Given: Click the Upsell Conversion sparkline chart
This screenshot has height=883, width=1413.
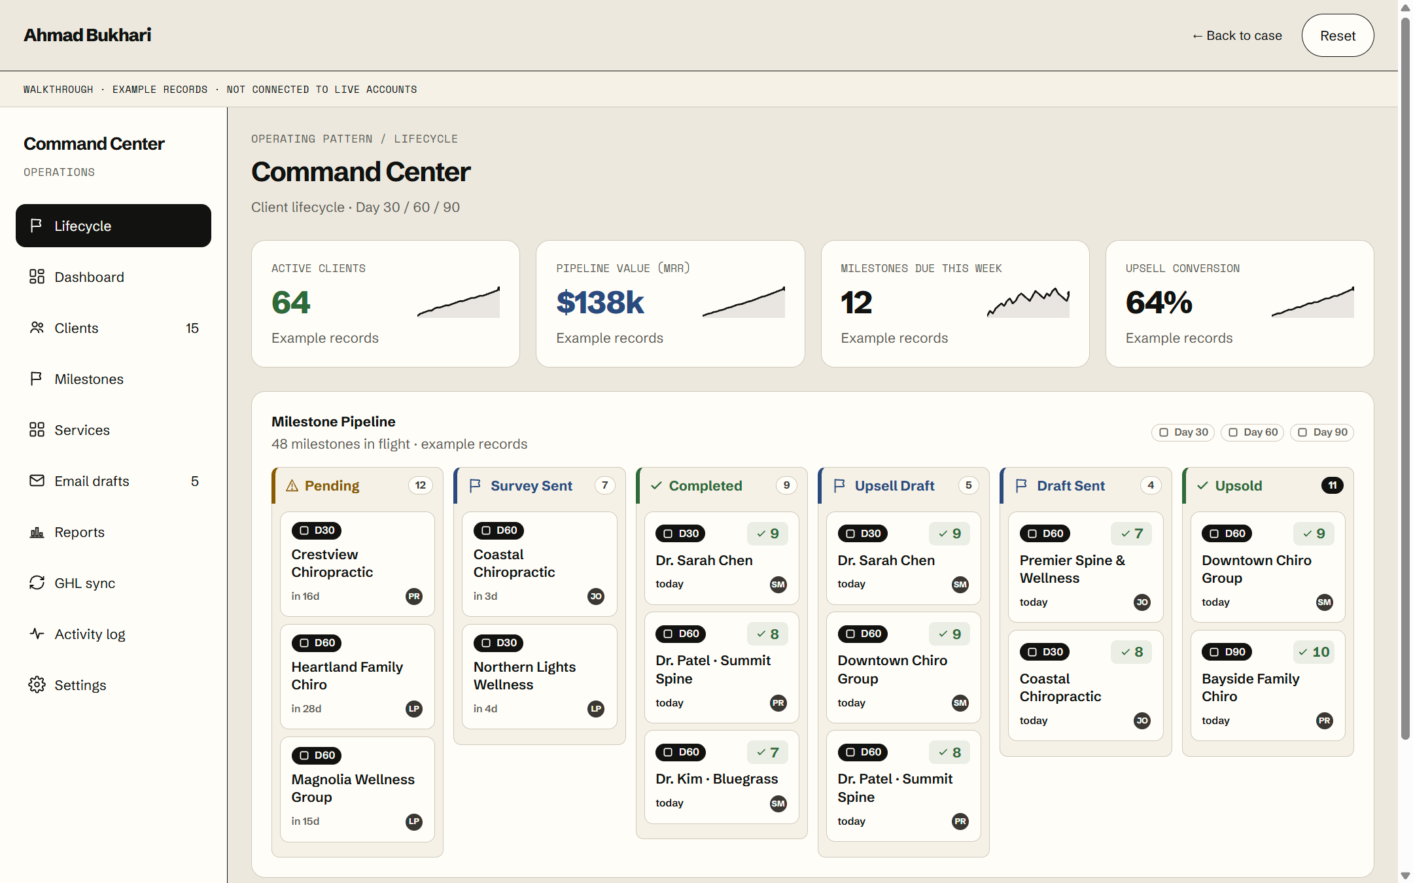Looking at the screenshot, I should pos(1313,302).
